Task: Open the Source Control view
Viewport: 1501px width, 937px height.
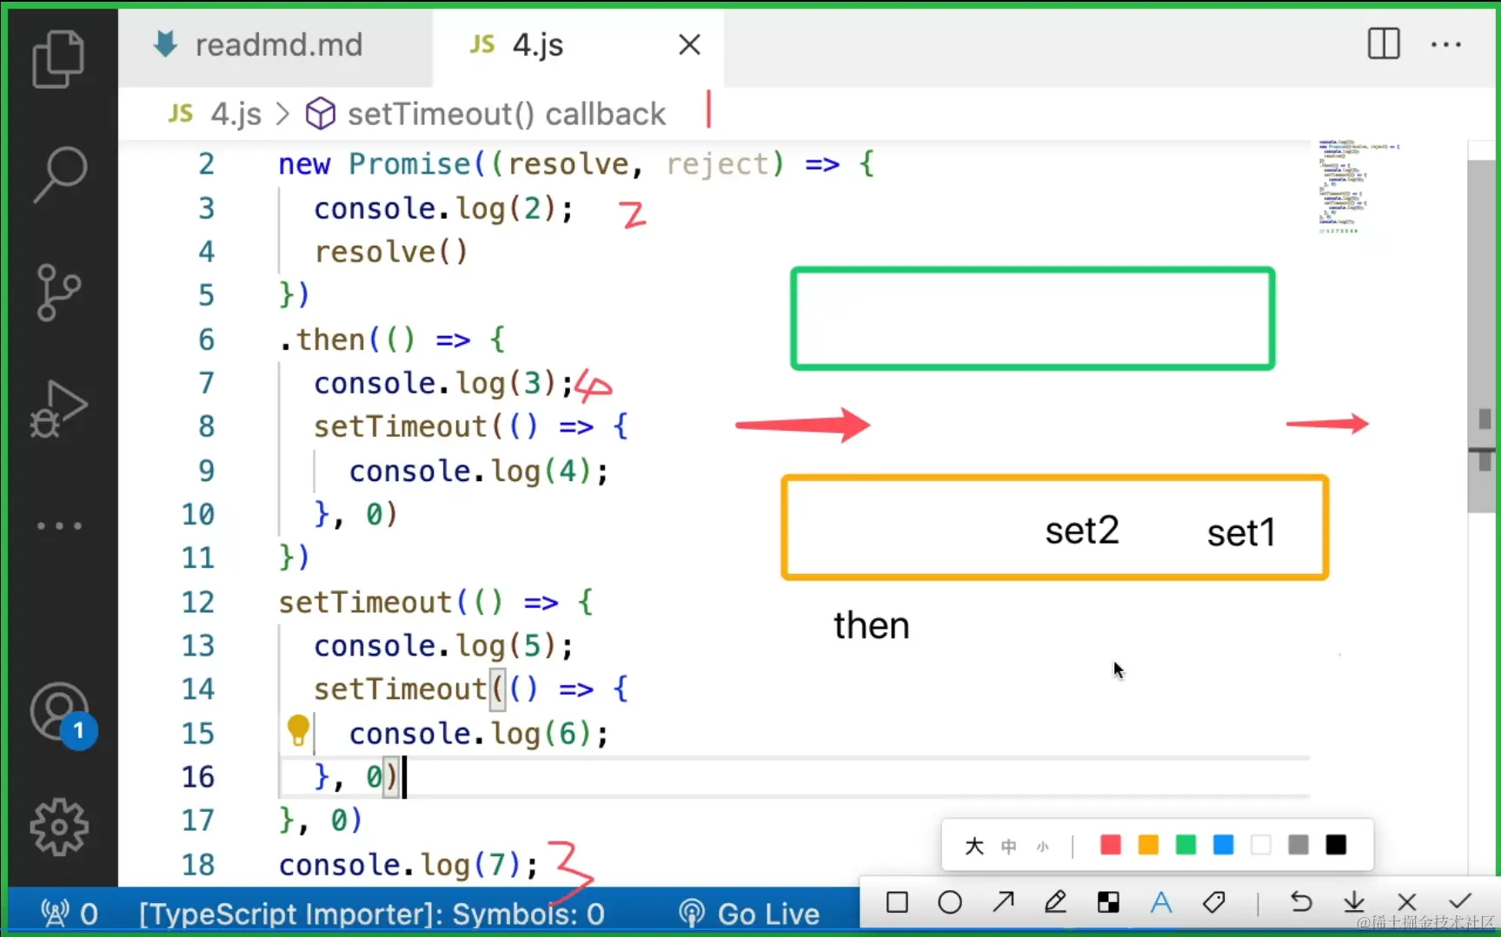Action: (58, 292)
